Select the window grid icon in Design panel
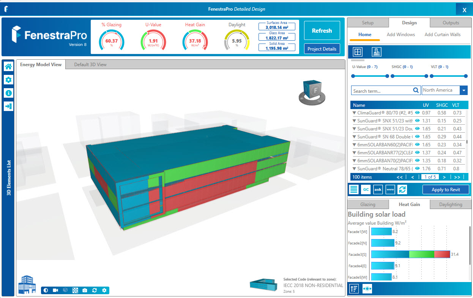The height and width of the screenshot is (298, 473). 358,52
